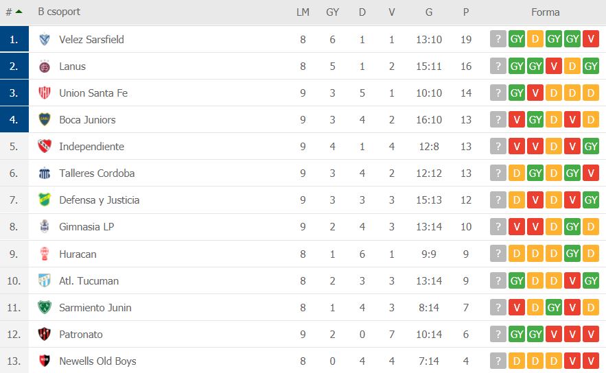Click the grey ? upcoming match badge for Lanus

pyautogui.click(x=498, y=67)
